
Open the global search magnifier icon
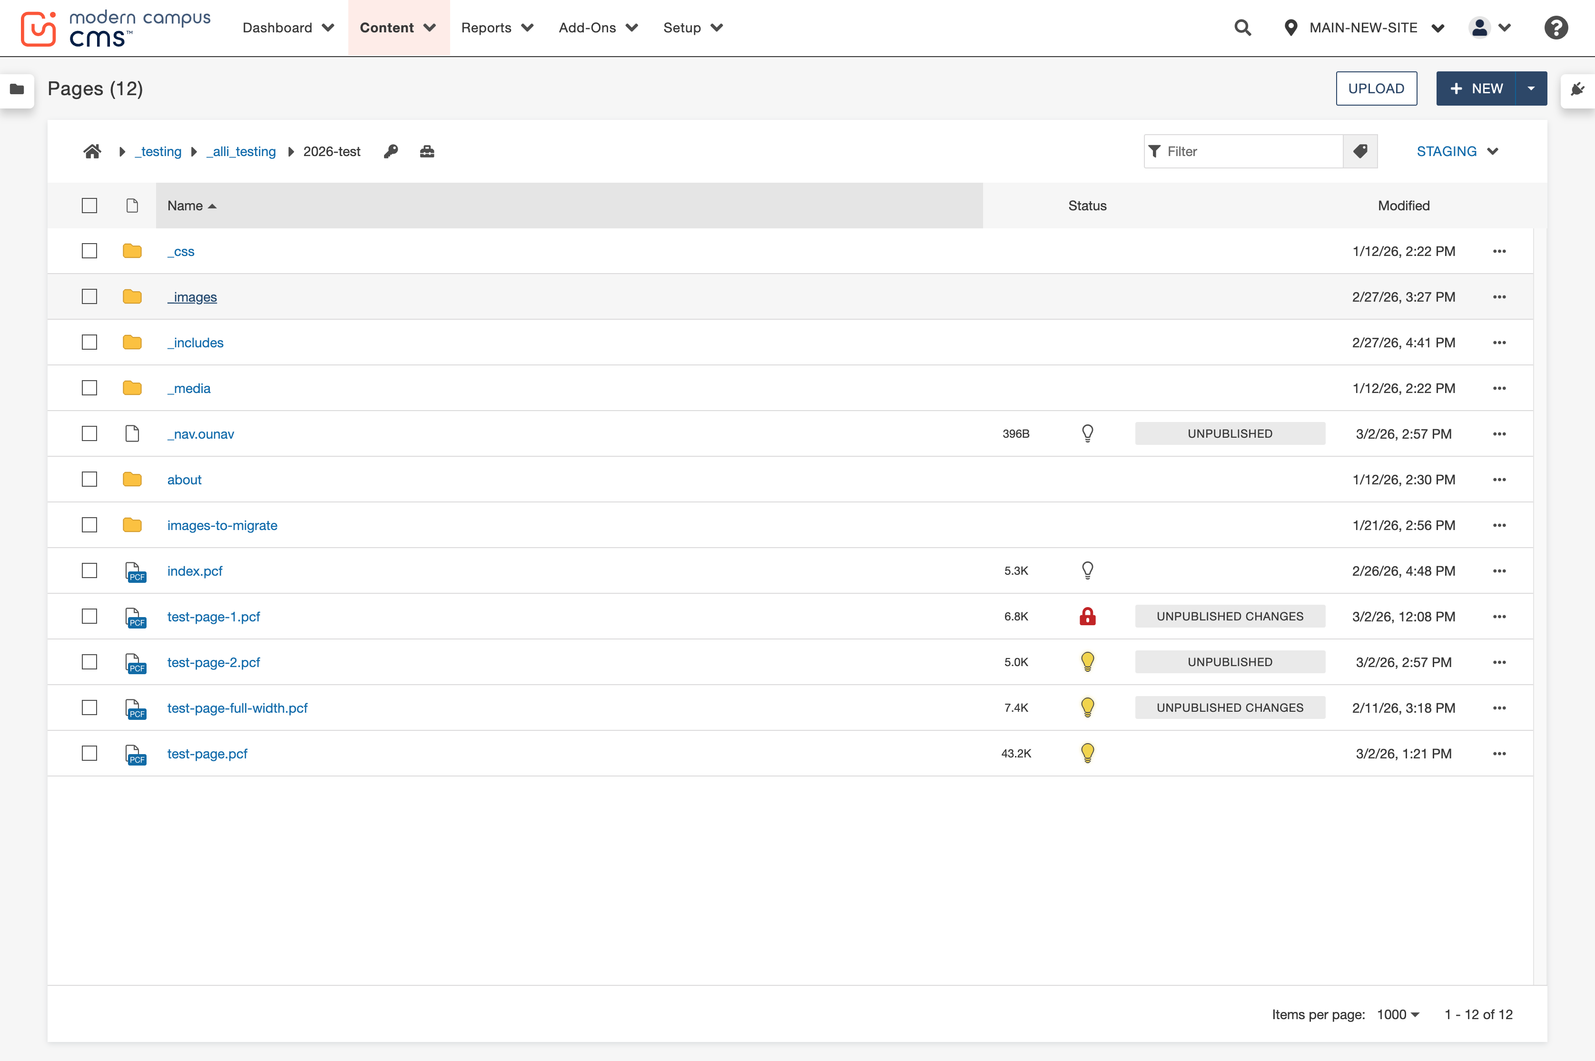(x=1242, y=28)
